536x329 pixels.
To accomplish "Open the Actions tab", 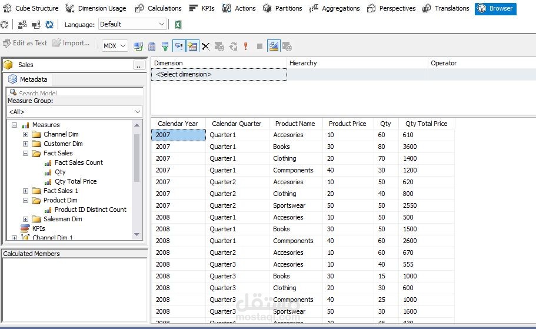I will point(239,8).
